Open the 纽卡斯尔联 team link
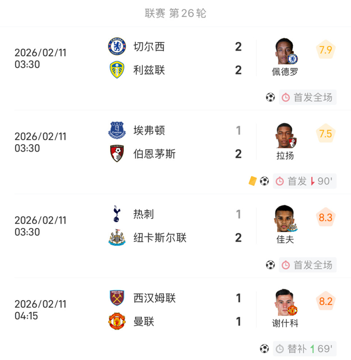The height and width of the screenshot is (360, 351). (160, 237)
